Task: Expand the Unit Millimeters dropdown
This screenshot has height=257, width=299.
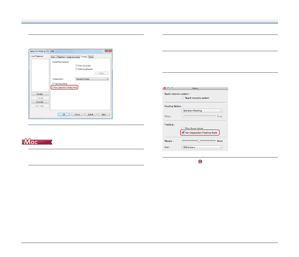Action: tap(202, 147)
